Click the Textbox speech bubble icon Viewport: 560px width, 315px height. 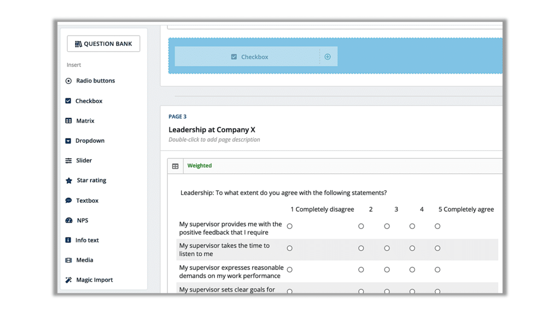tap(68, 201)
